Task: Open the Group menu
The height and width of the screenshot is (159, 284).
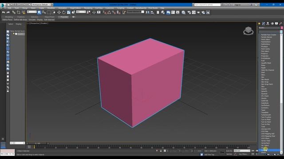Action: pyautogui.click(x=25, y=8)
